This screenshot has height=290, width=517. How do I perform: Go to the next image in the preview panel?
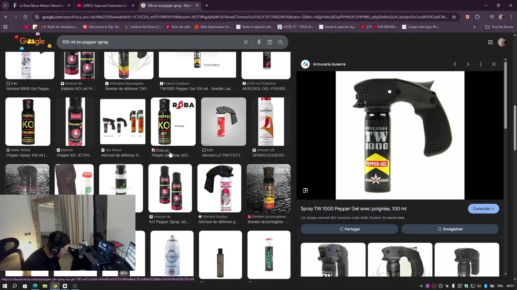pyautogui.click(x=468, y=64)
